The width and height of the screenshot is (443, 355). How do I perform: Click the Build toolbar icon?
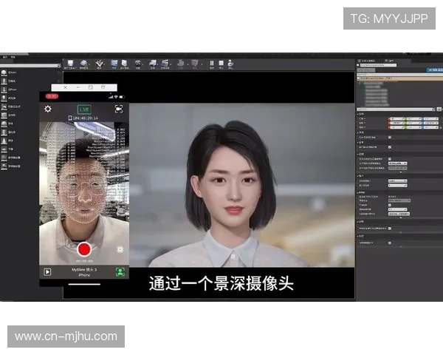pyautogui.click(x=181, y=63)
